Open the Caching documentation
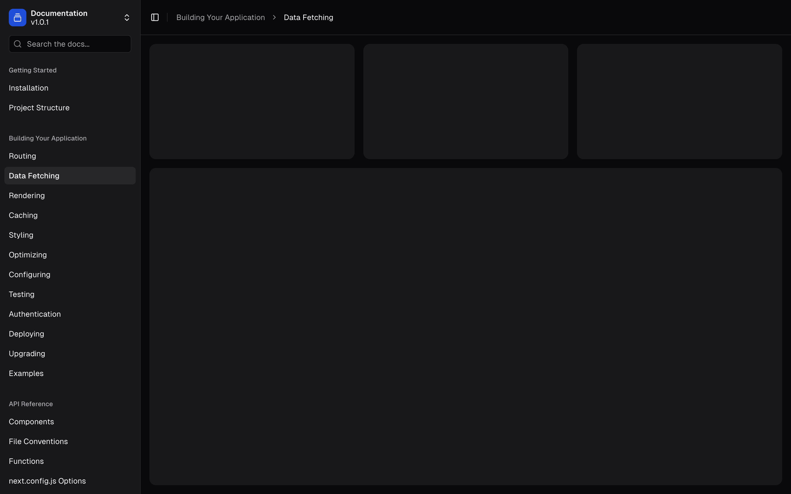The width and height of the screenshot is (791, 494). coord(23,215)
